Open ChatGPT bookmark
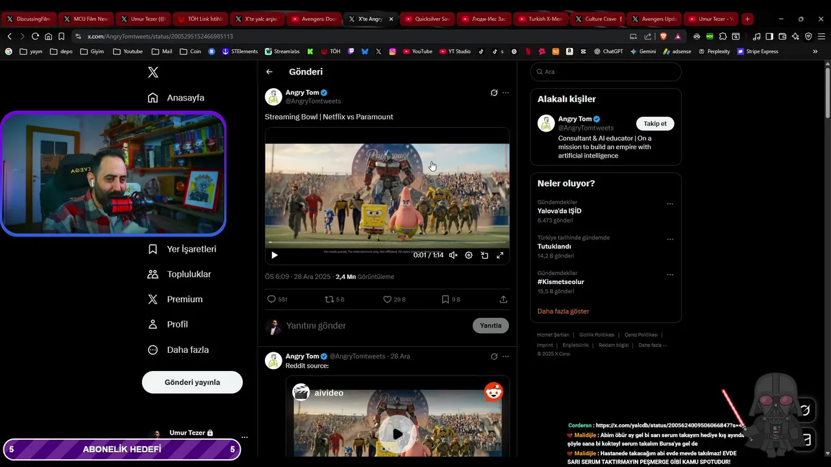The image size is (831, 467). (608, 51)
